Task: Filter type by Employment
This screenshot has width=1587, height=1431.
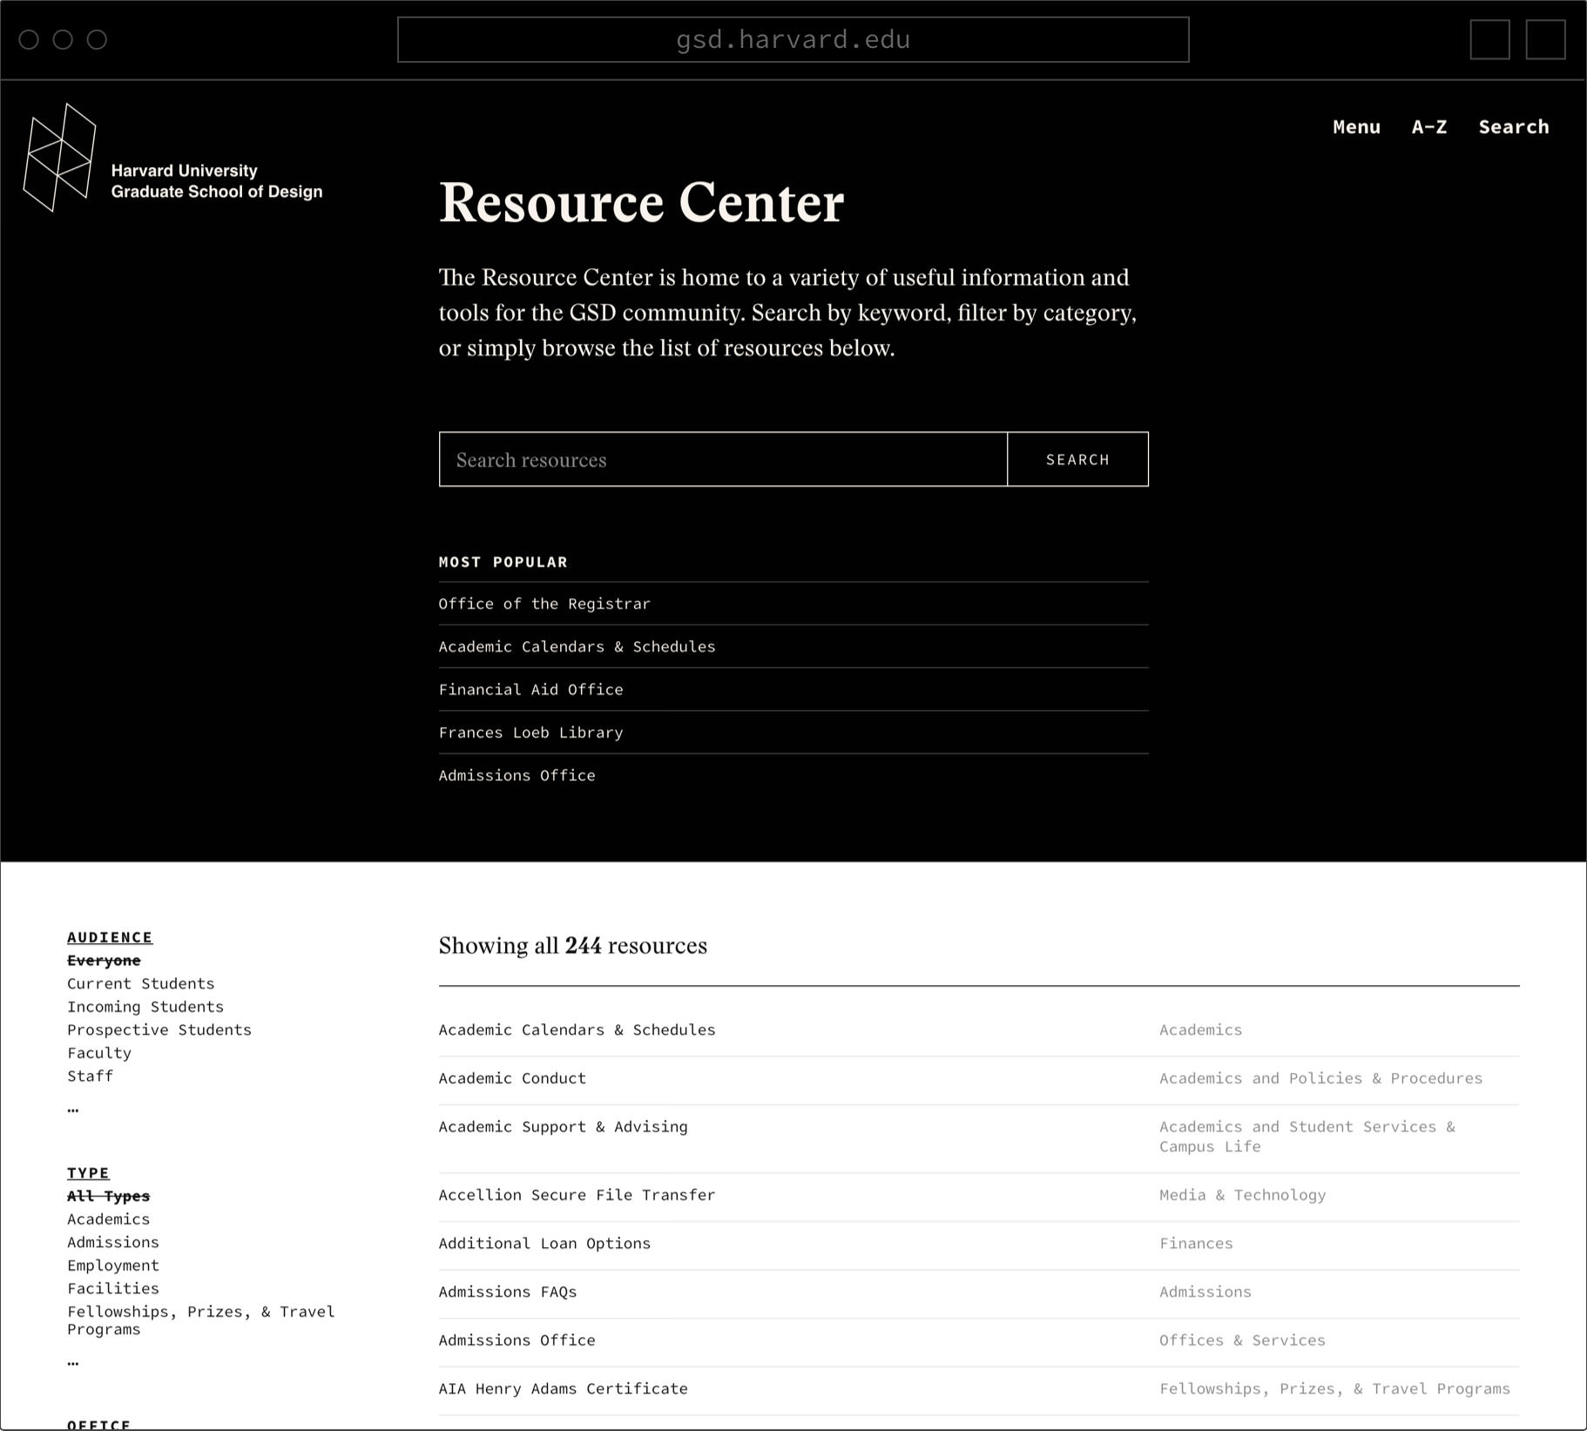Action: (x=113, y=1266)
